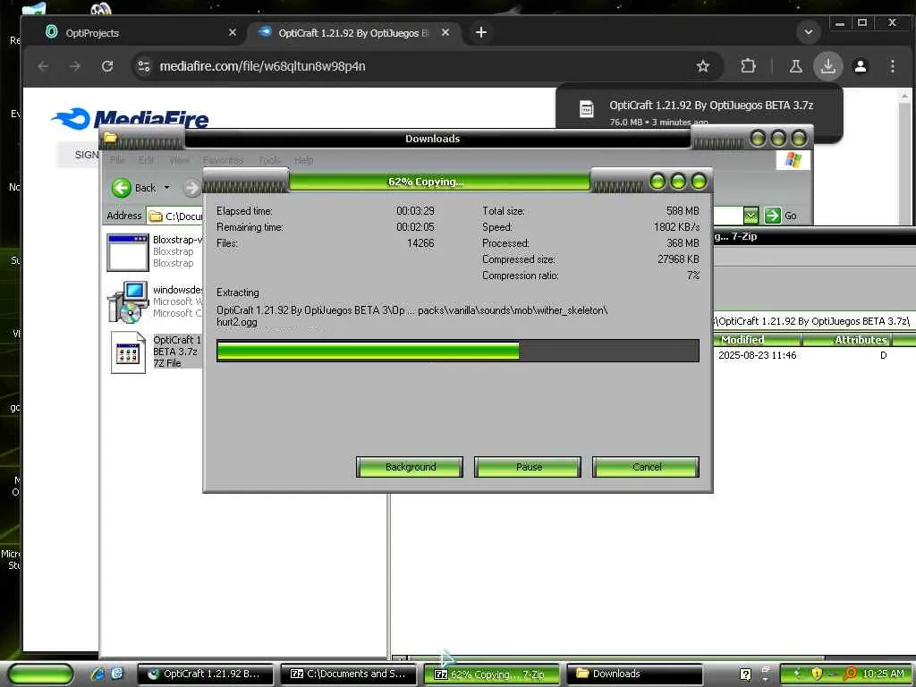Launch Internet Explorer from quick launch
The width and height of the screenshot is (916, 687).
(98, 674)
